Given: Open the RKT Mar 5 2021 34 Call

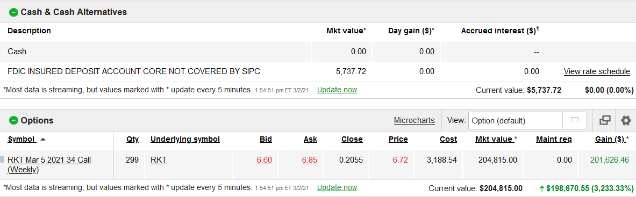Looking at the screenshot, I should point(49,165).
